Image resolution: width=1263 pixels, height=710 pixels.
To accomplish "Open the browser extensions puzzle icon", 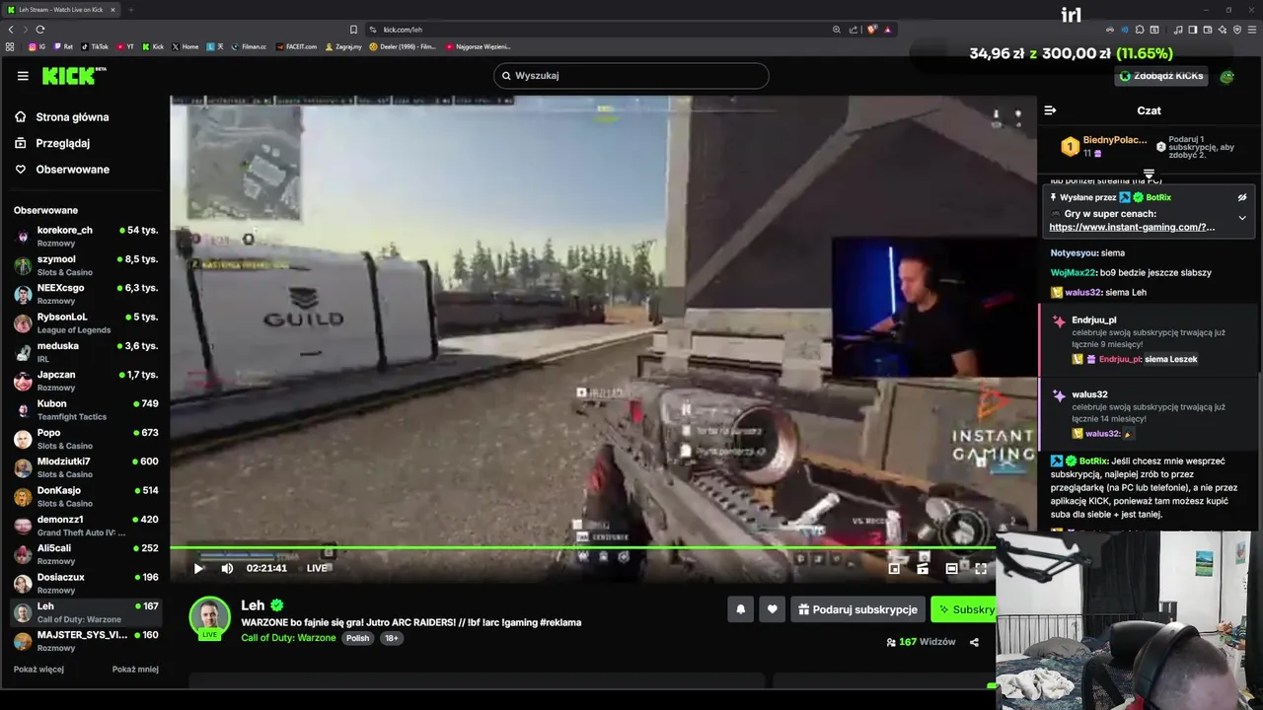I will coord(1140,30).
